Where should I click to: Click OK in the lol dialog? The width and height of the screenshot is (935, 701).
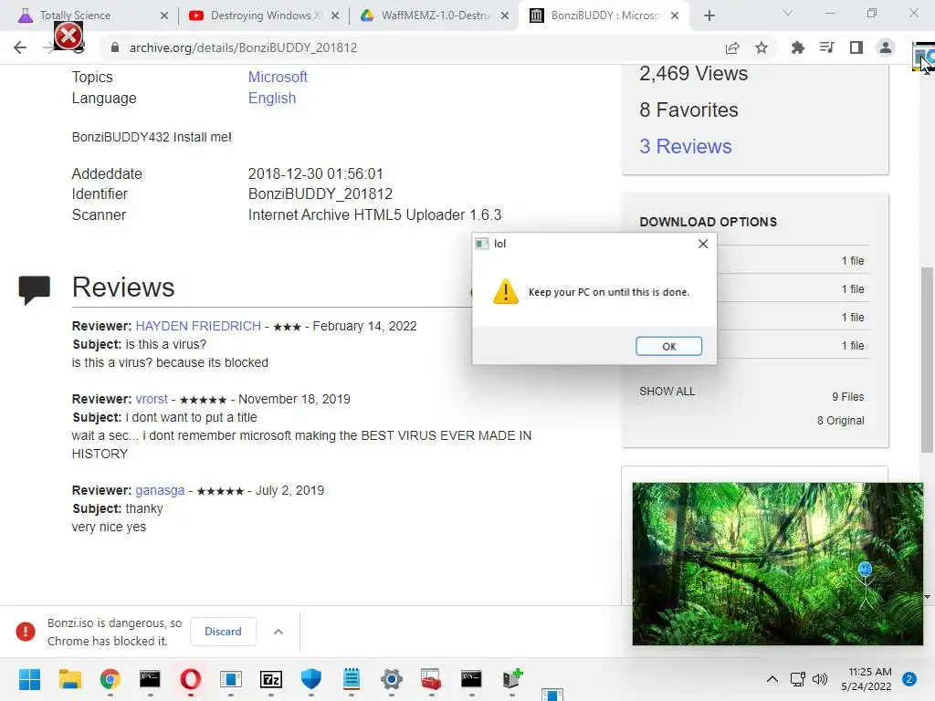668,346
